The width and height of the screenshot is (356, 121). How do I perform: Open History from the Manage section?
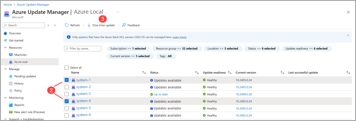(19, 83)
